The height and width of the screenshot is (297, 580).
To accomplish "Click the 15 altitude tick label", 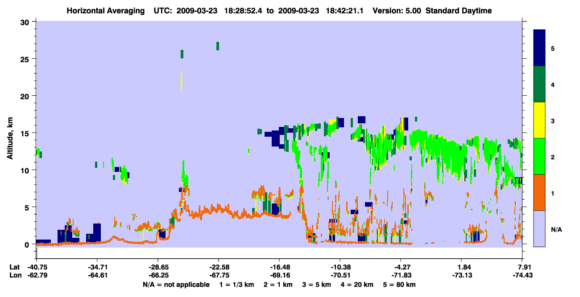I will point(26,133).
